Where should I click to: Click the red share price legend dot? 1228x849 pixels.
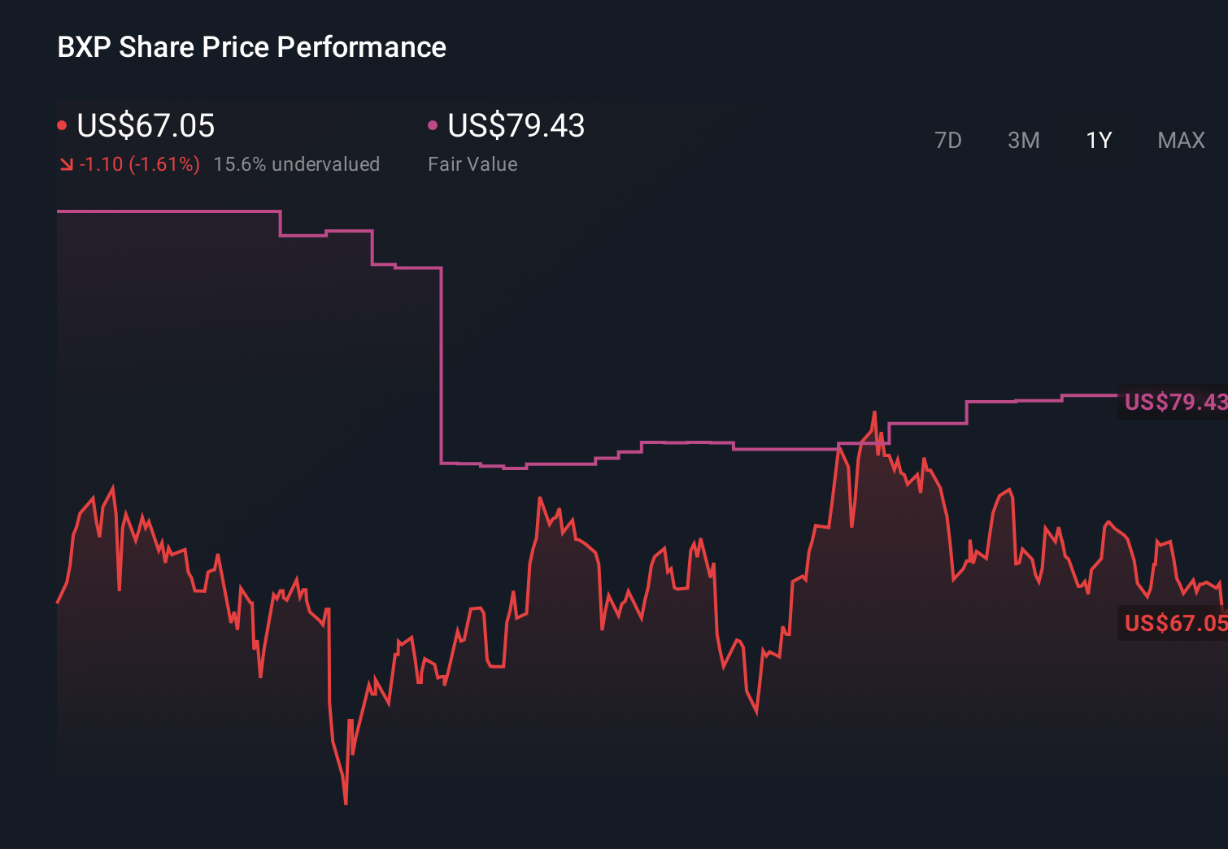62,124
